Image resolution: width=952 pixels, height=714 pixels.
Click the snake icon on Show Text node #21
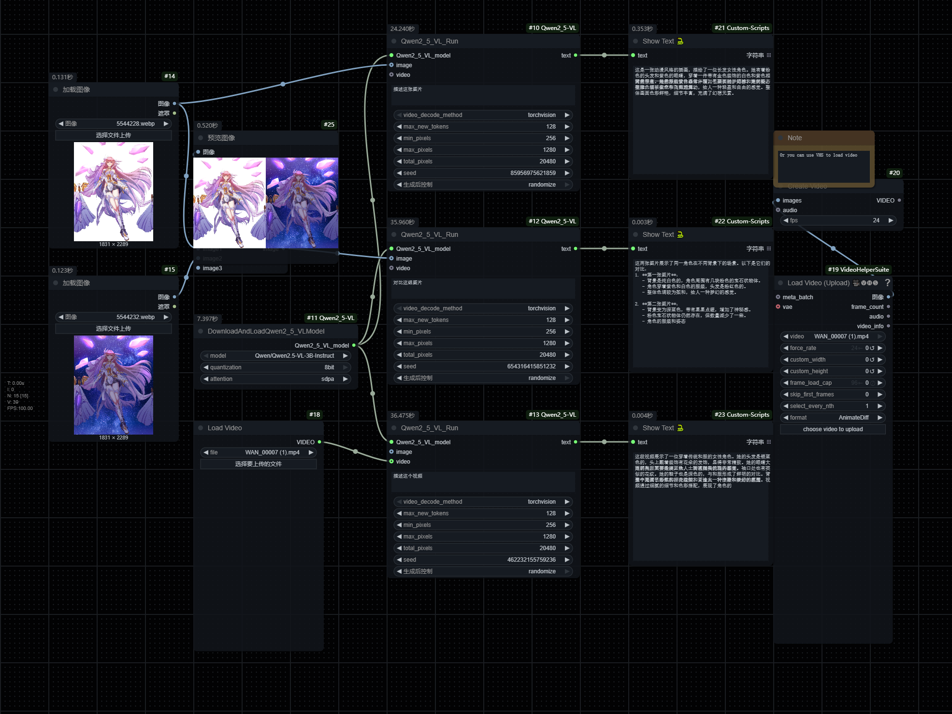680,41
